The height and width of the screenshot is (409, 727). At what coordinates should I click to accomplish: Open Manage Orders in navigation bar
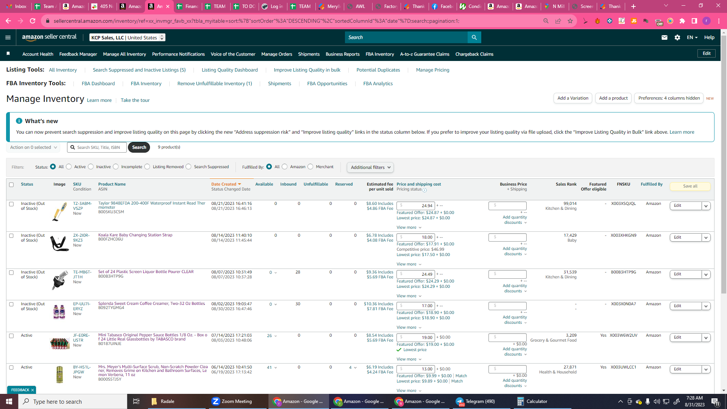point(277,54)
